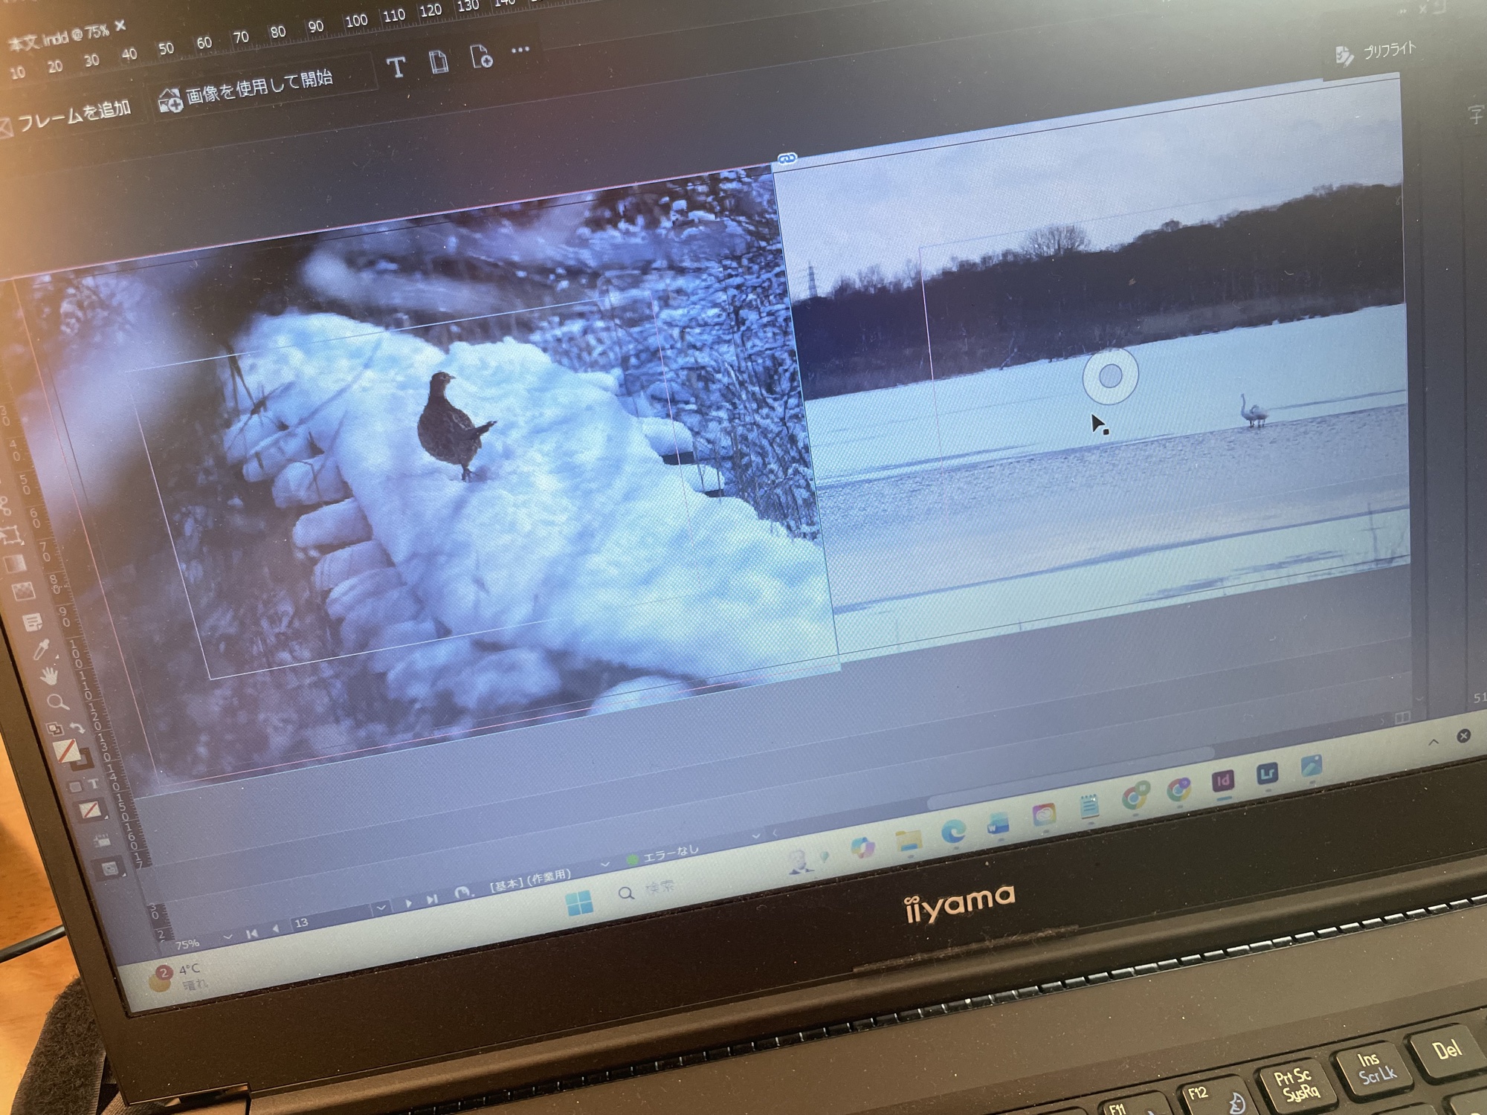Select the Hand tool
The width and height of the screenshot is (1487, 1115).
click(x=49, y=676)
